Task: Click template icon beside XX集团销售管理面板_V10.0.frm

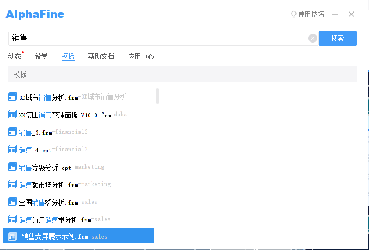Action: (13, 114)
